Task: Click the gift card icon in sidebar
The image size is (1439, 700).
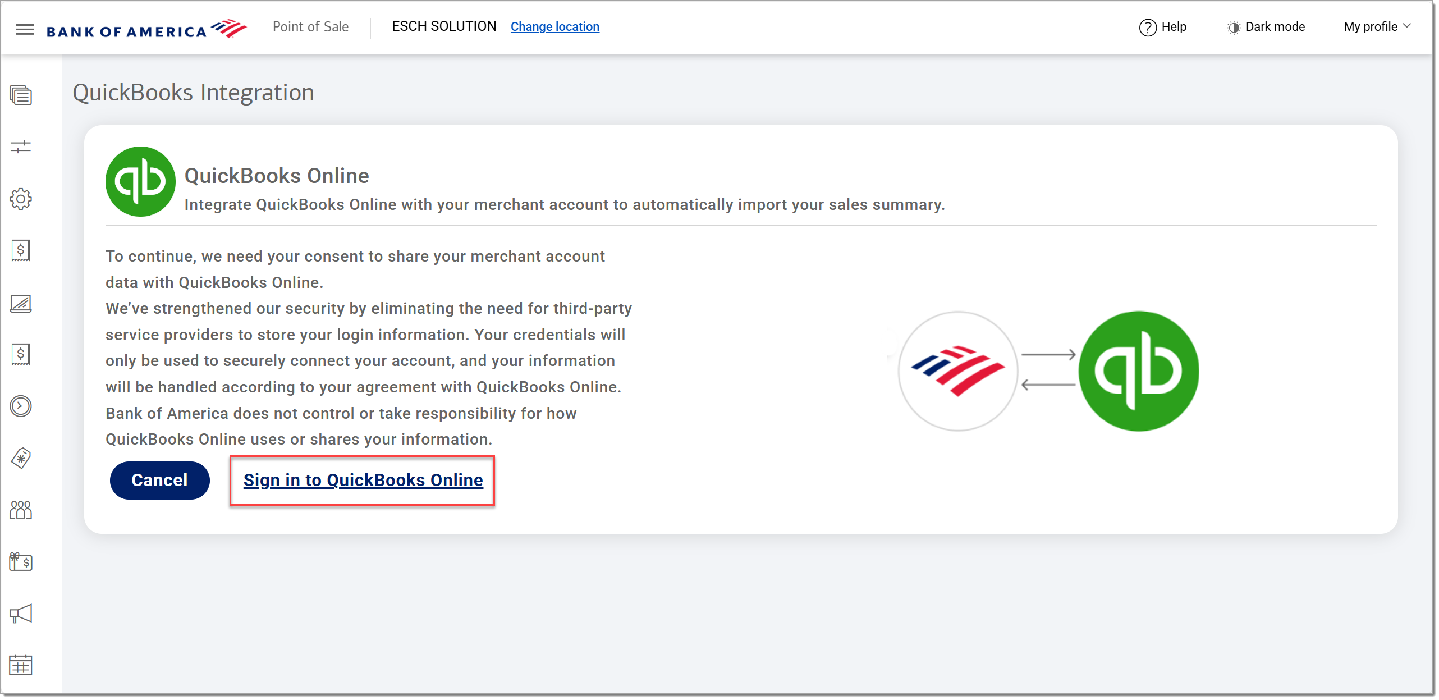Action: (21, 561)
